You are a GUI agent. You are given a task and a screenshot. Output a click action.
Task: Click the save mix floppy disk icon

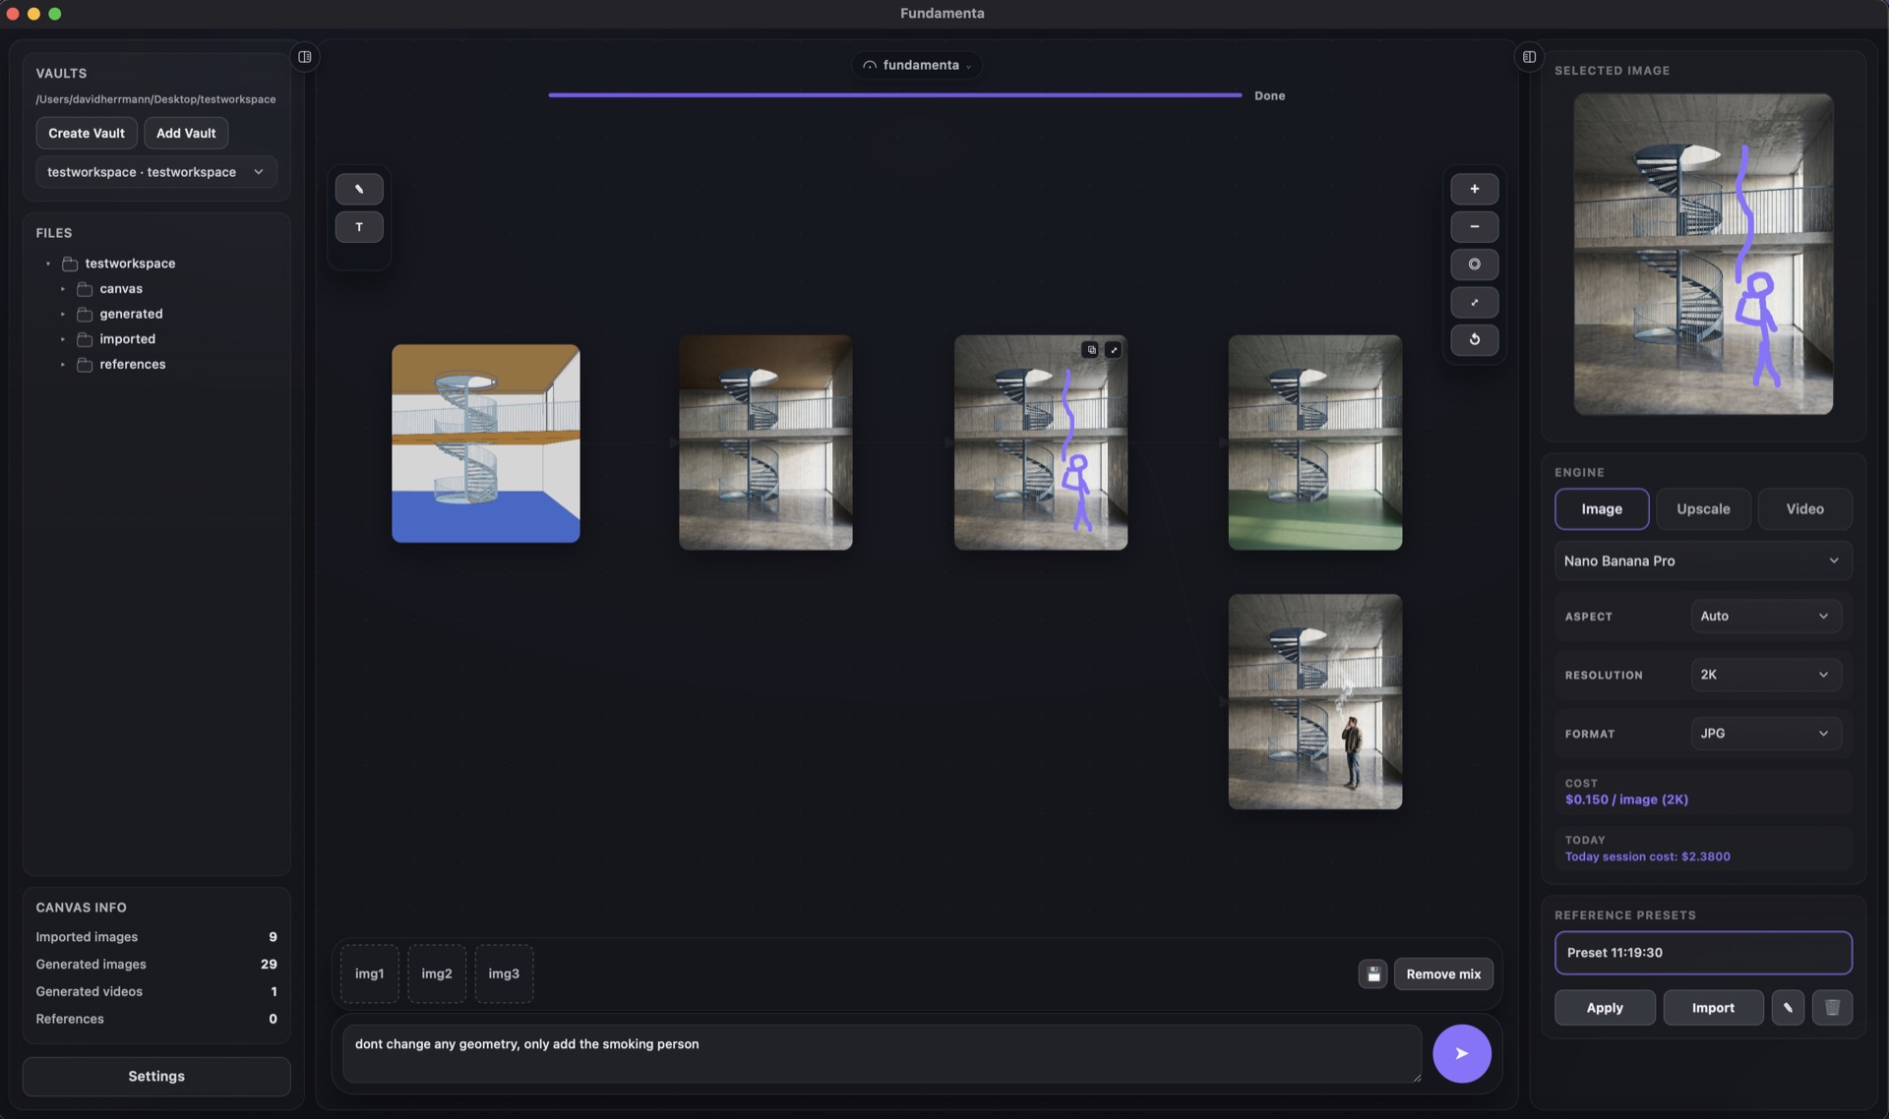[x=1372, y=973]
